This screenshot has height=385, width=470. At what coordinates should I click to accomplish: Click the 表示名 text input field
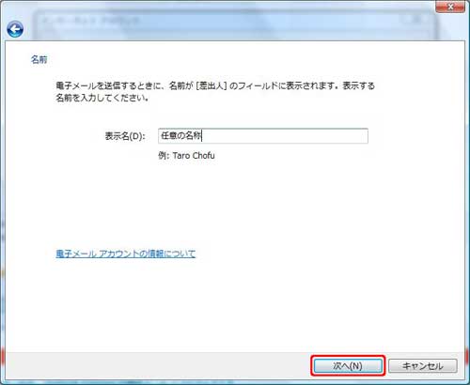pos(263,136)
